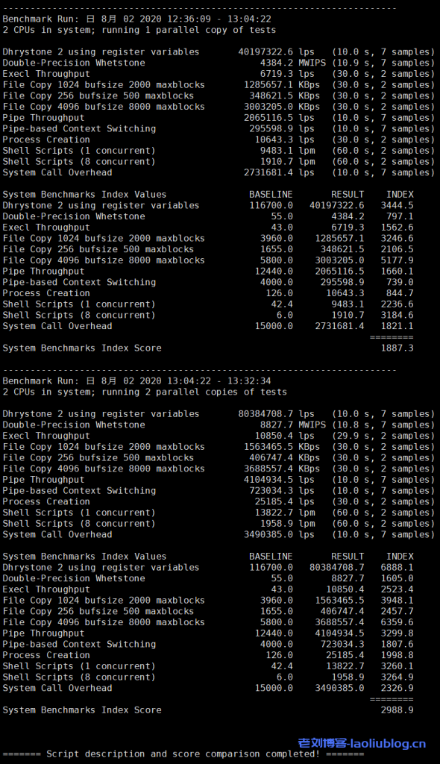Select the '13822.7 lpm' shell scripts result
The image size is (440, 764).
click(285, 513)
